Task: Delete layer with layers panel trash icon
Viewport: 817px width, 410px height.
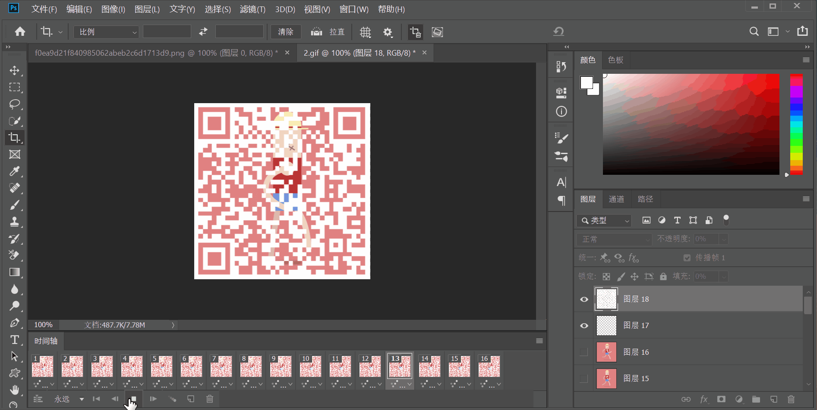Action: tap(791, 399)
